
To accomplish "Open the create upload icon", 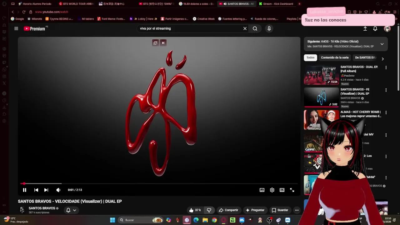I will (365, 28).
